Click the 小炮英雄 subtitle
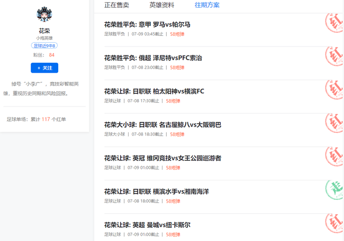 coord(44,38)
